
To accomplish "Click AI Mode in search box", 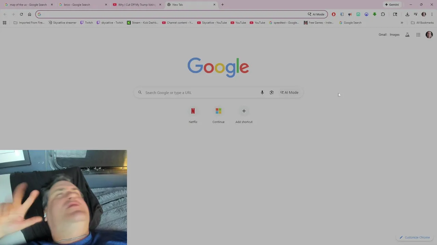I will point(290,93).
